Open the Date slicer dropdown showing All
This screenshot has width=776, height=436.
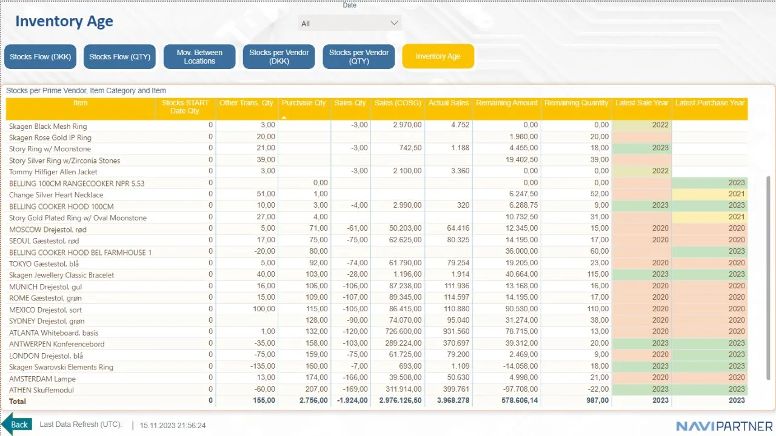[349, 24]
